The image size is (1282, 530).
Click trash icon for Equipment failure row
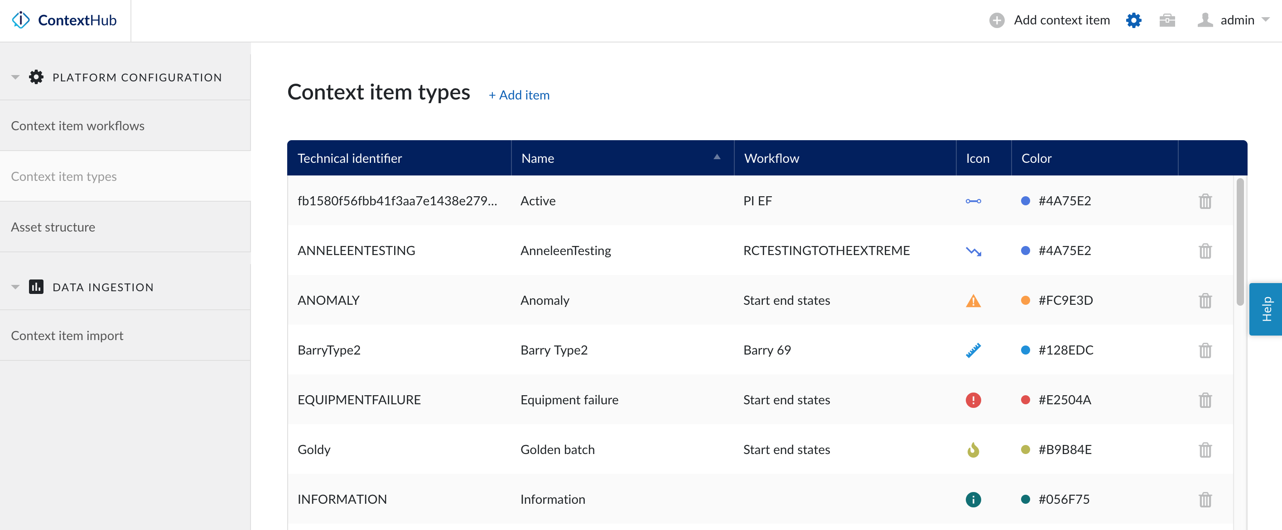pos(1205,400)
